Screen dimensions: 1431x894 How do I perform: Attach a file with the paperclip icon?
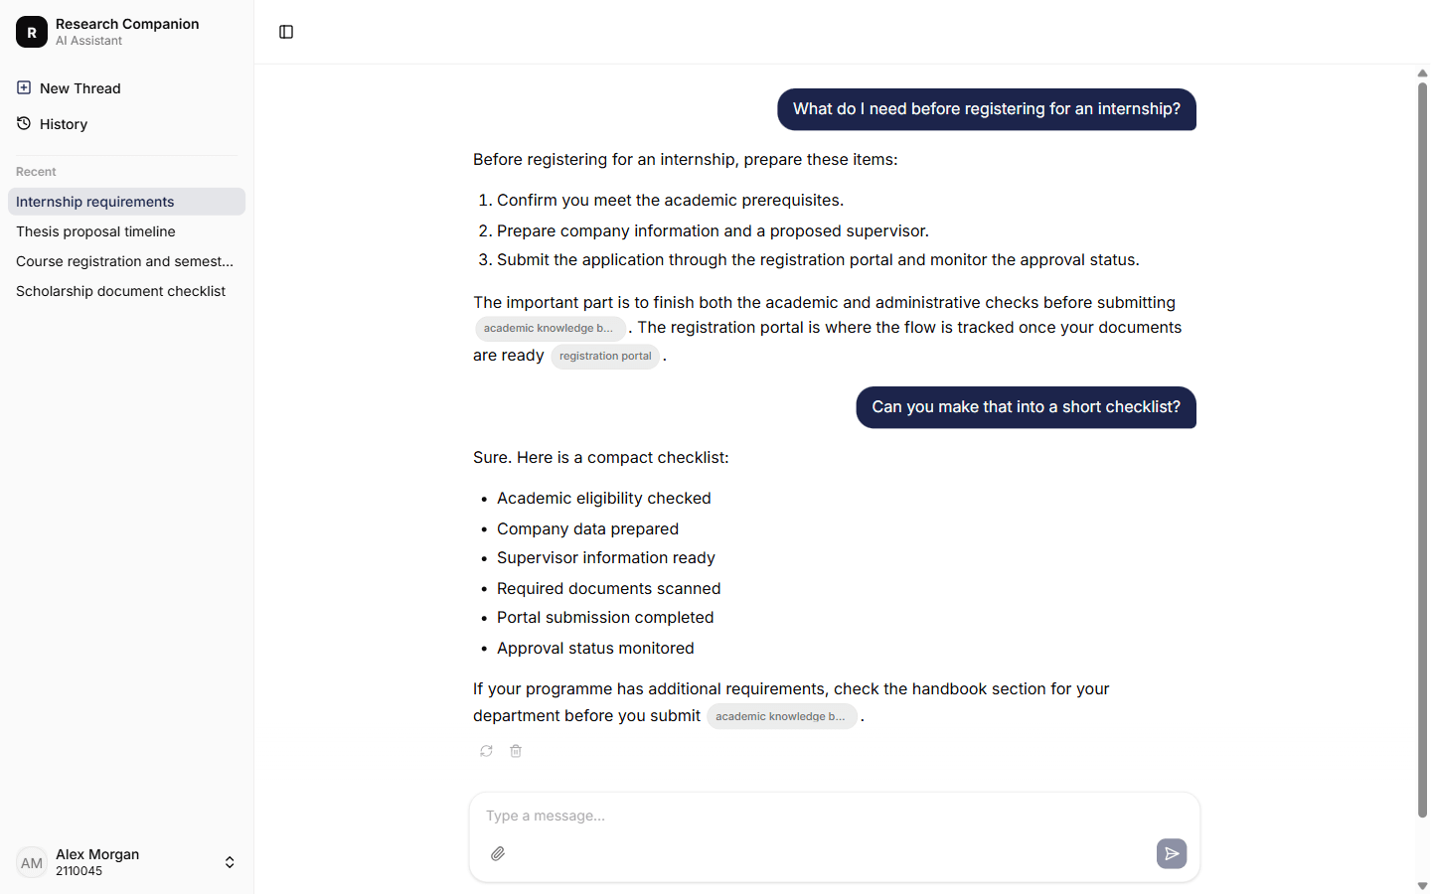[498, 853]
